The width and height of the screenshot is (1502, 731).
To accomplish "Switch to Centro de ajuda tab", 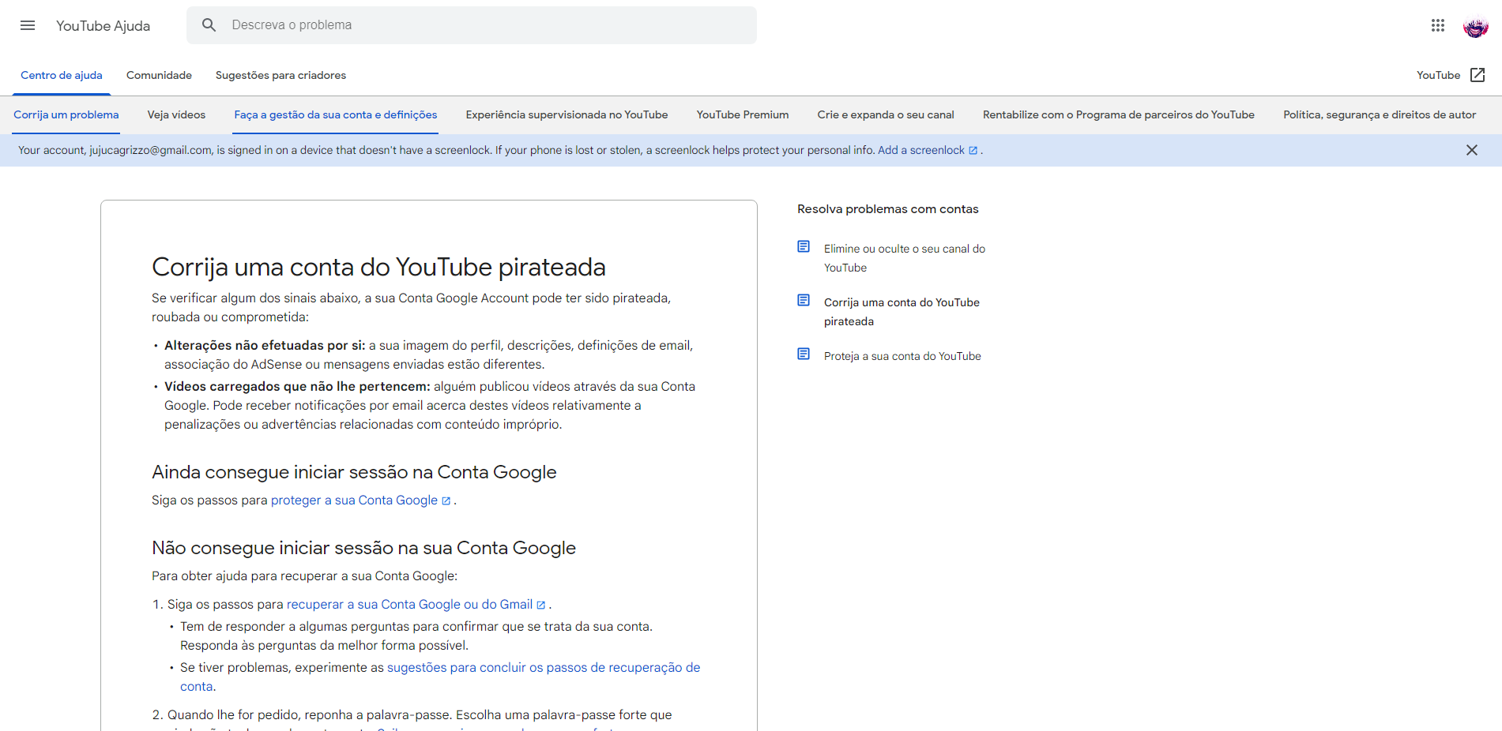I will click(x=62, y=76).
